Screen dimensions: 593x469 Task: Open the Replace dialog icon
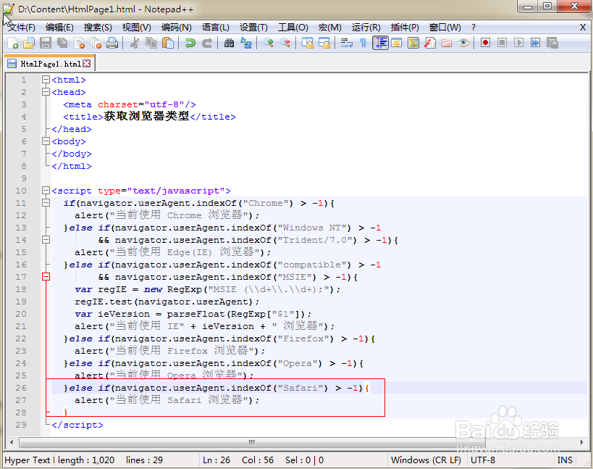click(x=246, y=43)
